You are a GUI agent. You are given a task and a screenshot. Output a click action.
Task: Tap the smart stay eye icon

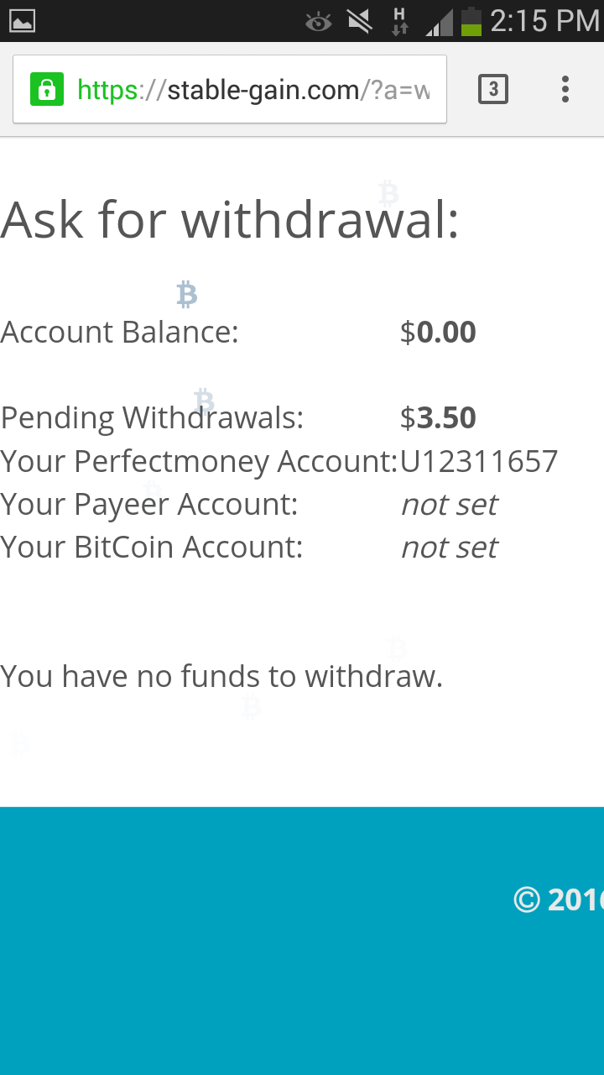coord(319,22)
